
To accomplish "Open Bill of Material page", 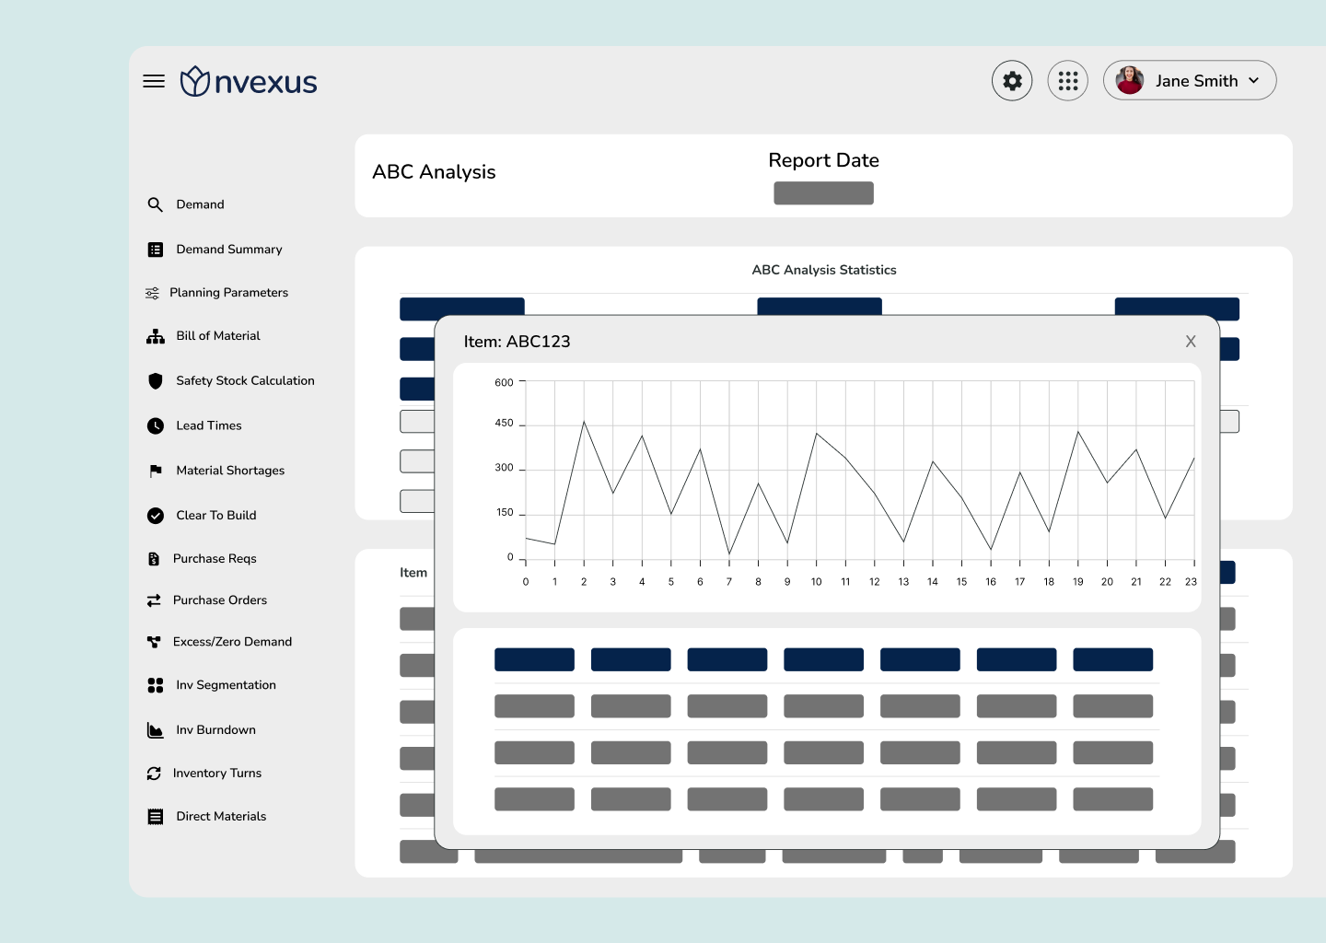I will [218, 336].
